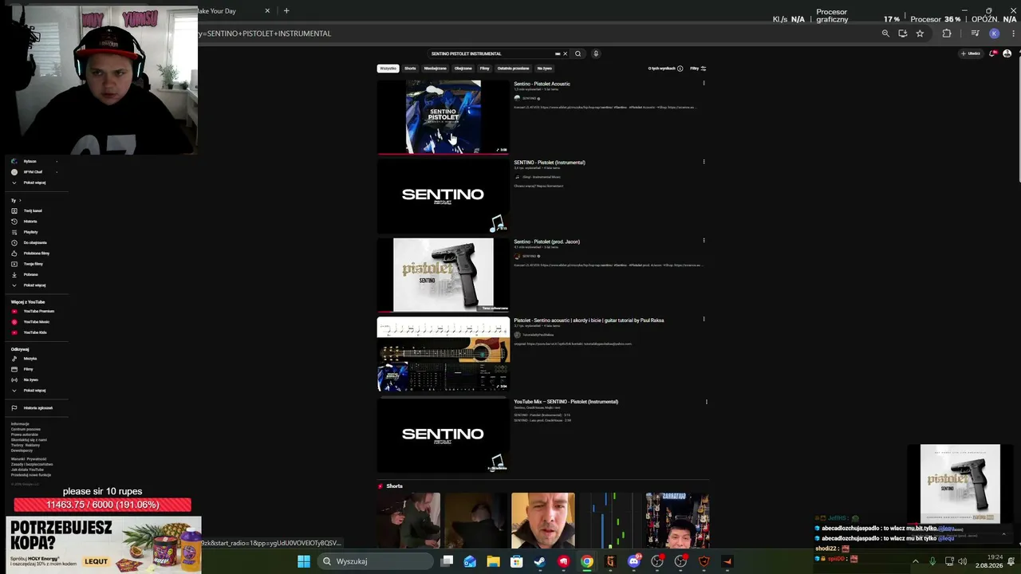This screenshot has height=574, width=1021.
Task: Open more options for 'Sentino - Pistolet Acoustic'
Action: (x=704, y=83)
